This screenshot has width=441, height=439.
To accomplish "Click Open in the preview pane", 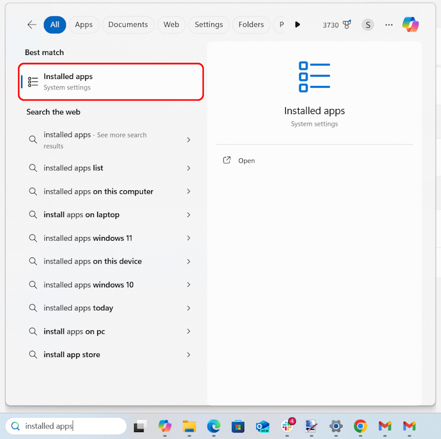I will [239, 160].
